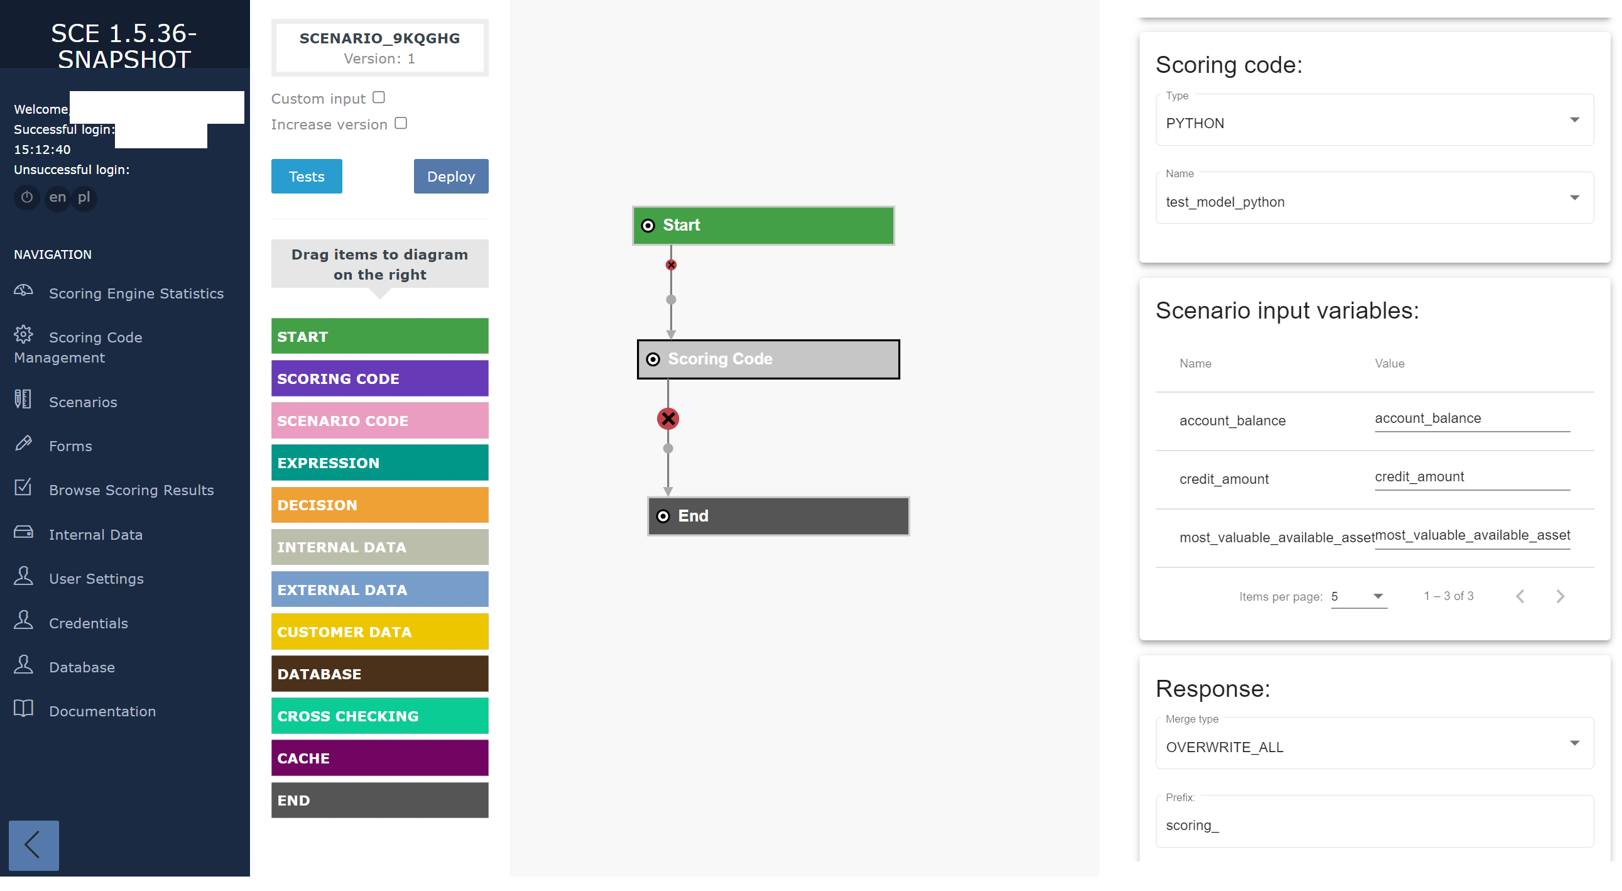
Task: Open Scenarios in the navigation menu
Action: click(82, 402)
